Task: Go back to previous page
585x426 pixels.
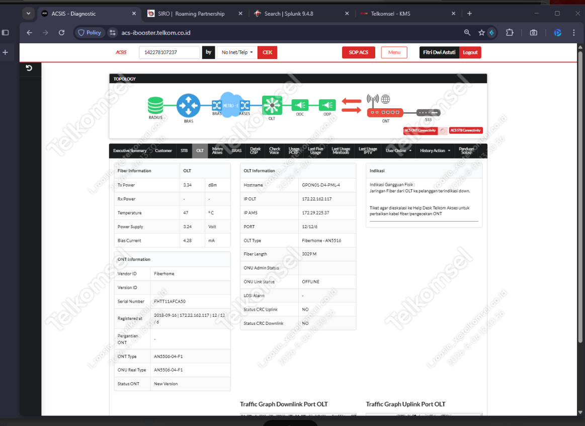Action: (x=30, y=33)
